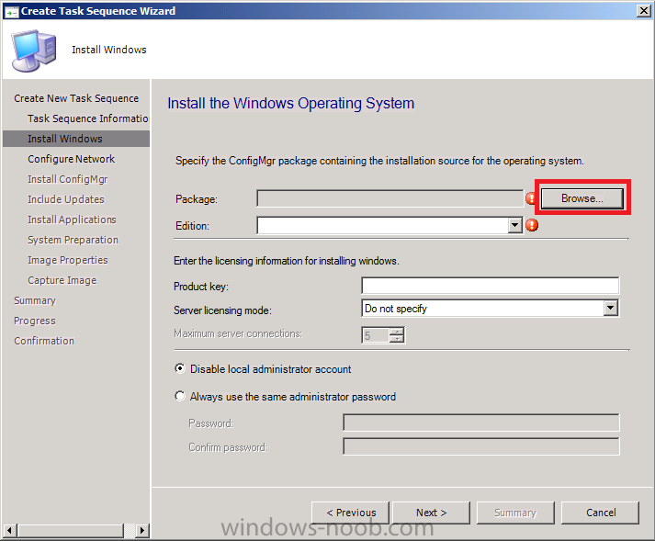Select Progress in sidebar
655x541 pixels.
35,321
